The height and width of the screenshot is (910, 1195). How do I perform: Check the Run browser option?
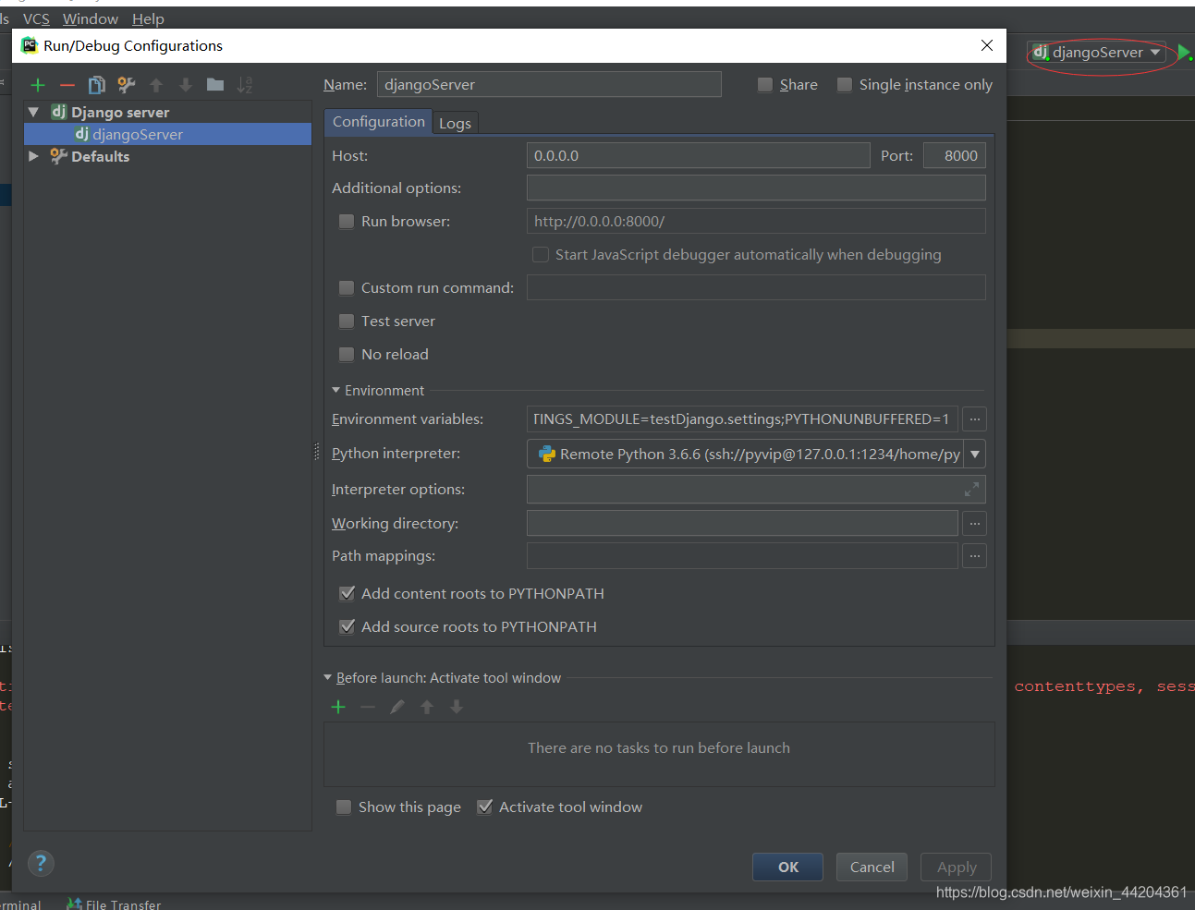click(347, 222)
